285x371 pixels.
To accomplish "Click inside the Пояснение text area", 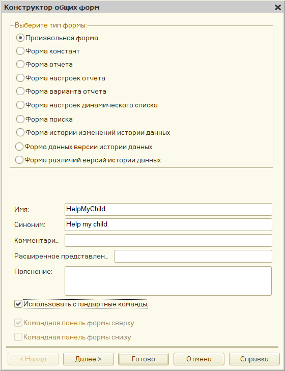I will [168, 281].
